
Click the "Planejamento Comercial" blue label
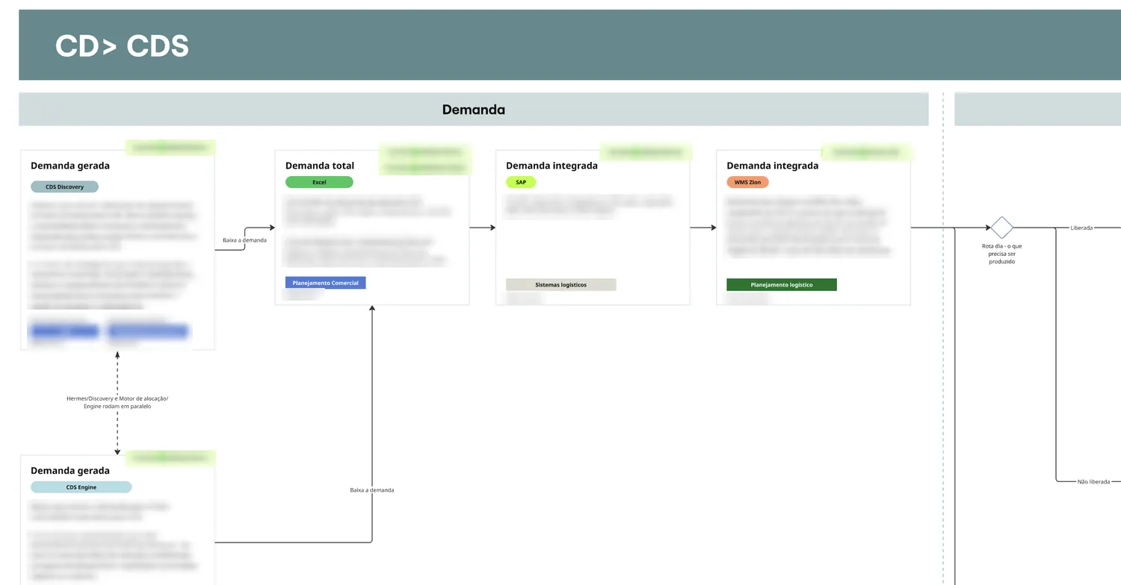click(325, 283)
